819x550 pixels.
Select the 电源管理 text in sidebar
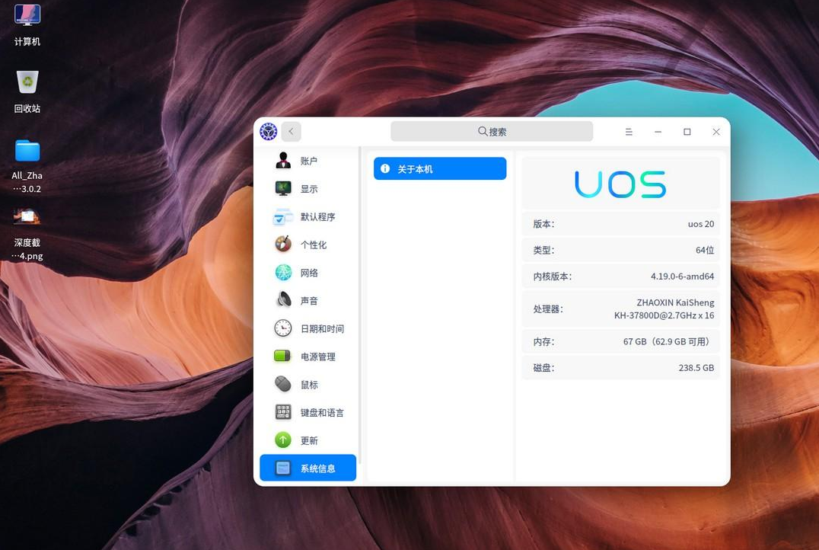pyautogui.click(x=317, y=357)
